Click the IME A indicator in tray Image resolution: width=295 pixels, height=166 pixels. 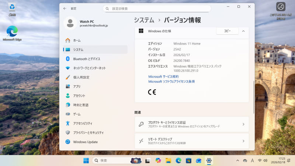point(252,160)
